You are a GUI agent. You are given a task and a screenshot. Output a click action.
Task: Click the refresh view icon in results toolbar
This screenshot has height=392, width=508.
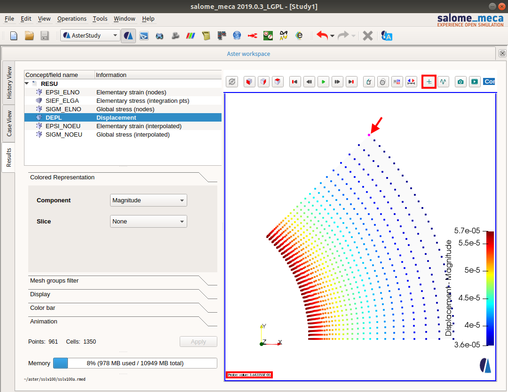[x=232, y=82]
